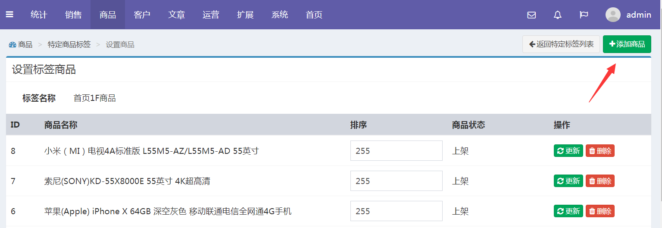
Task: Open the notification bell icon
Action: pyautogui.click(x=557, y=15)
